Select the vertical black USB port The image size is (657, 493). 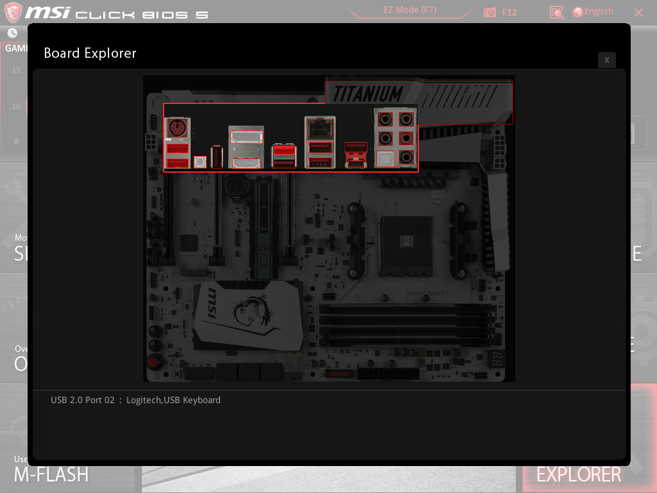pyautogui.click(x=217, y=157)
